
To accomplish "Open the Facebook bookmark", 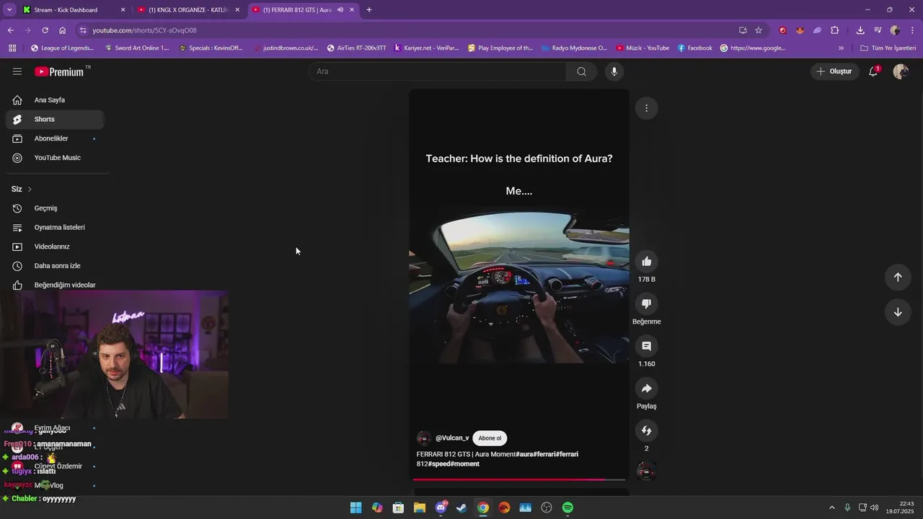I will [x=695, y=48].
